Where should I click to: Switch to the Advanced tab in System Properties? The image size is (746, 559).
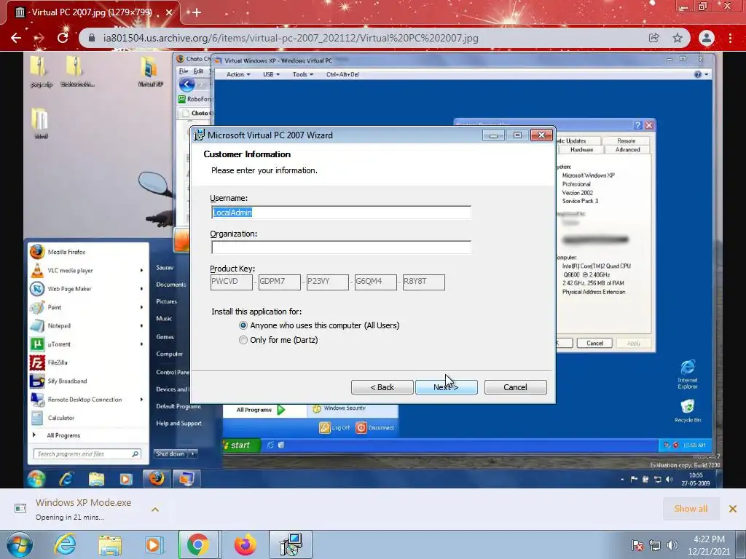(627, 150)
